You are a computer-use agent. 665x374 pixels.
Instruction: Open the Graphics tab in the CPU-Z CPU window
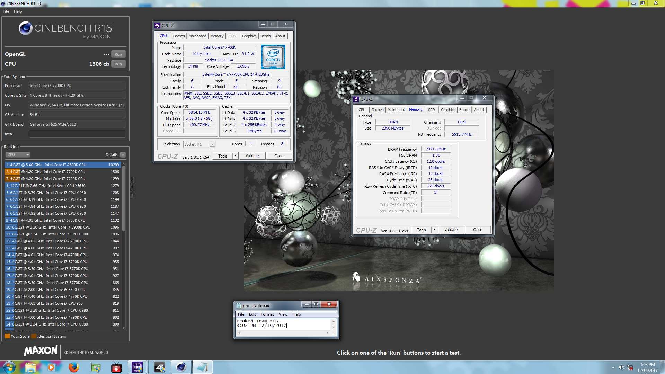[x=249, y=36]
